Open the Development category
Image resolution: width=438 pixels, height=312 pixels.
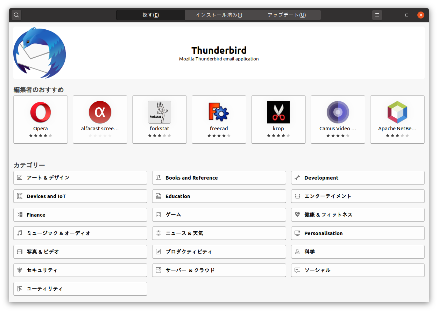[x=358, y=177]
